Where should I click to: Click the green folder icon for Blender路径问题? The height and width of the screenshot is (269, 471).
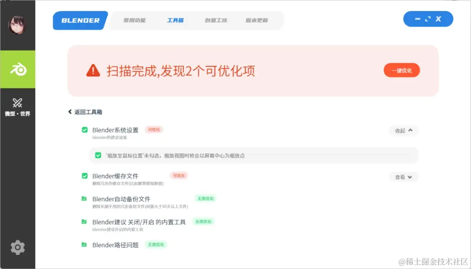pos(84,245)
